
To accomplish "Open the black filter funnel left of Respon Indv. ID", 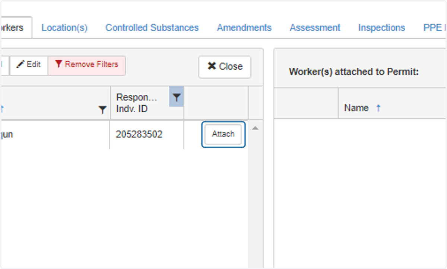I will pos(102,110).
